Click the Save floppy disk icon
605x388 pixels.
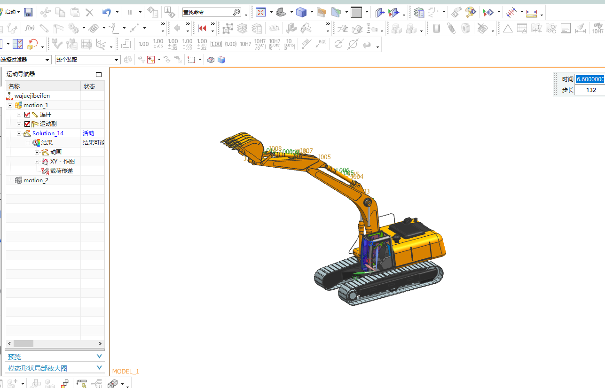(28, 12)
